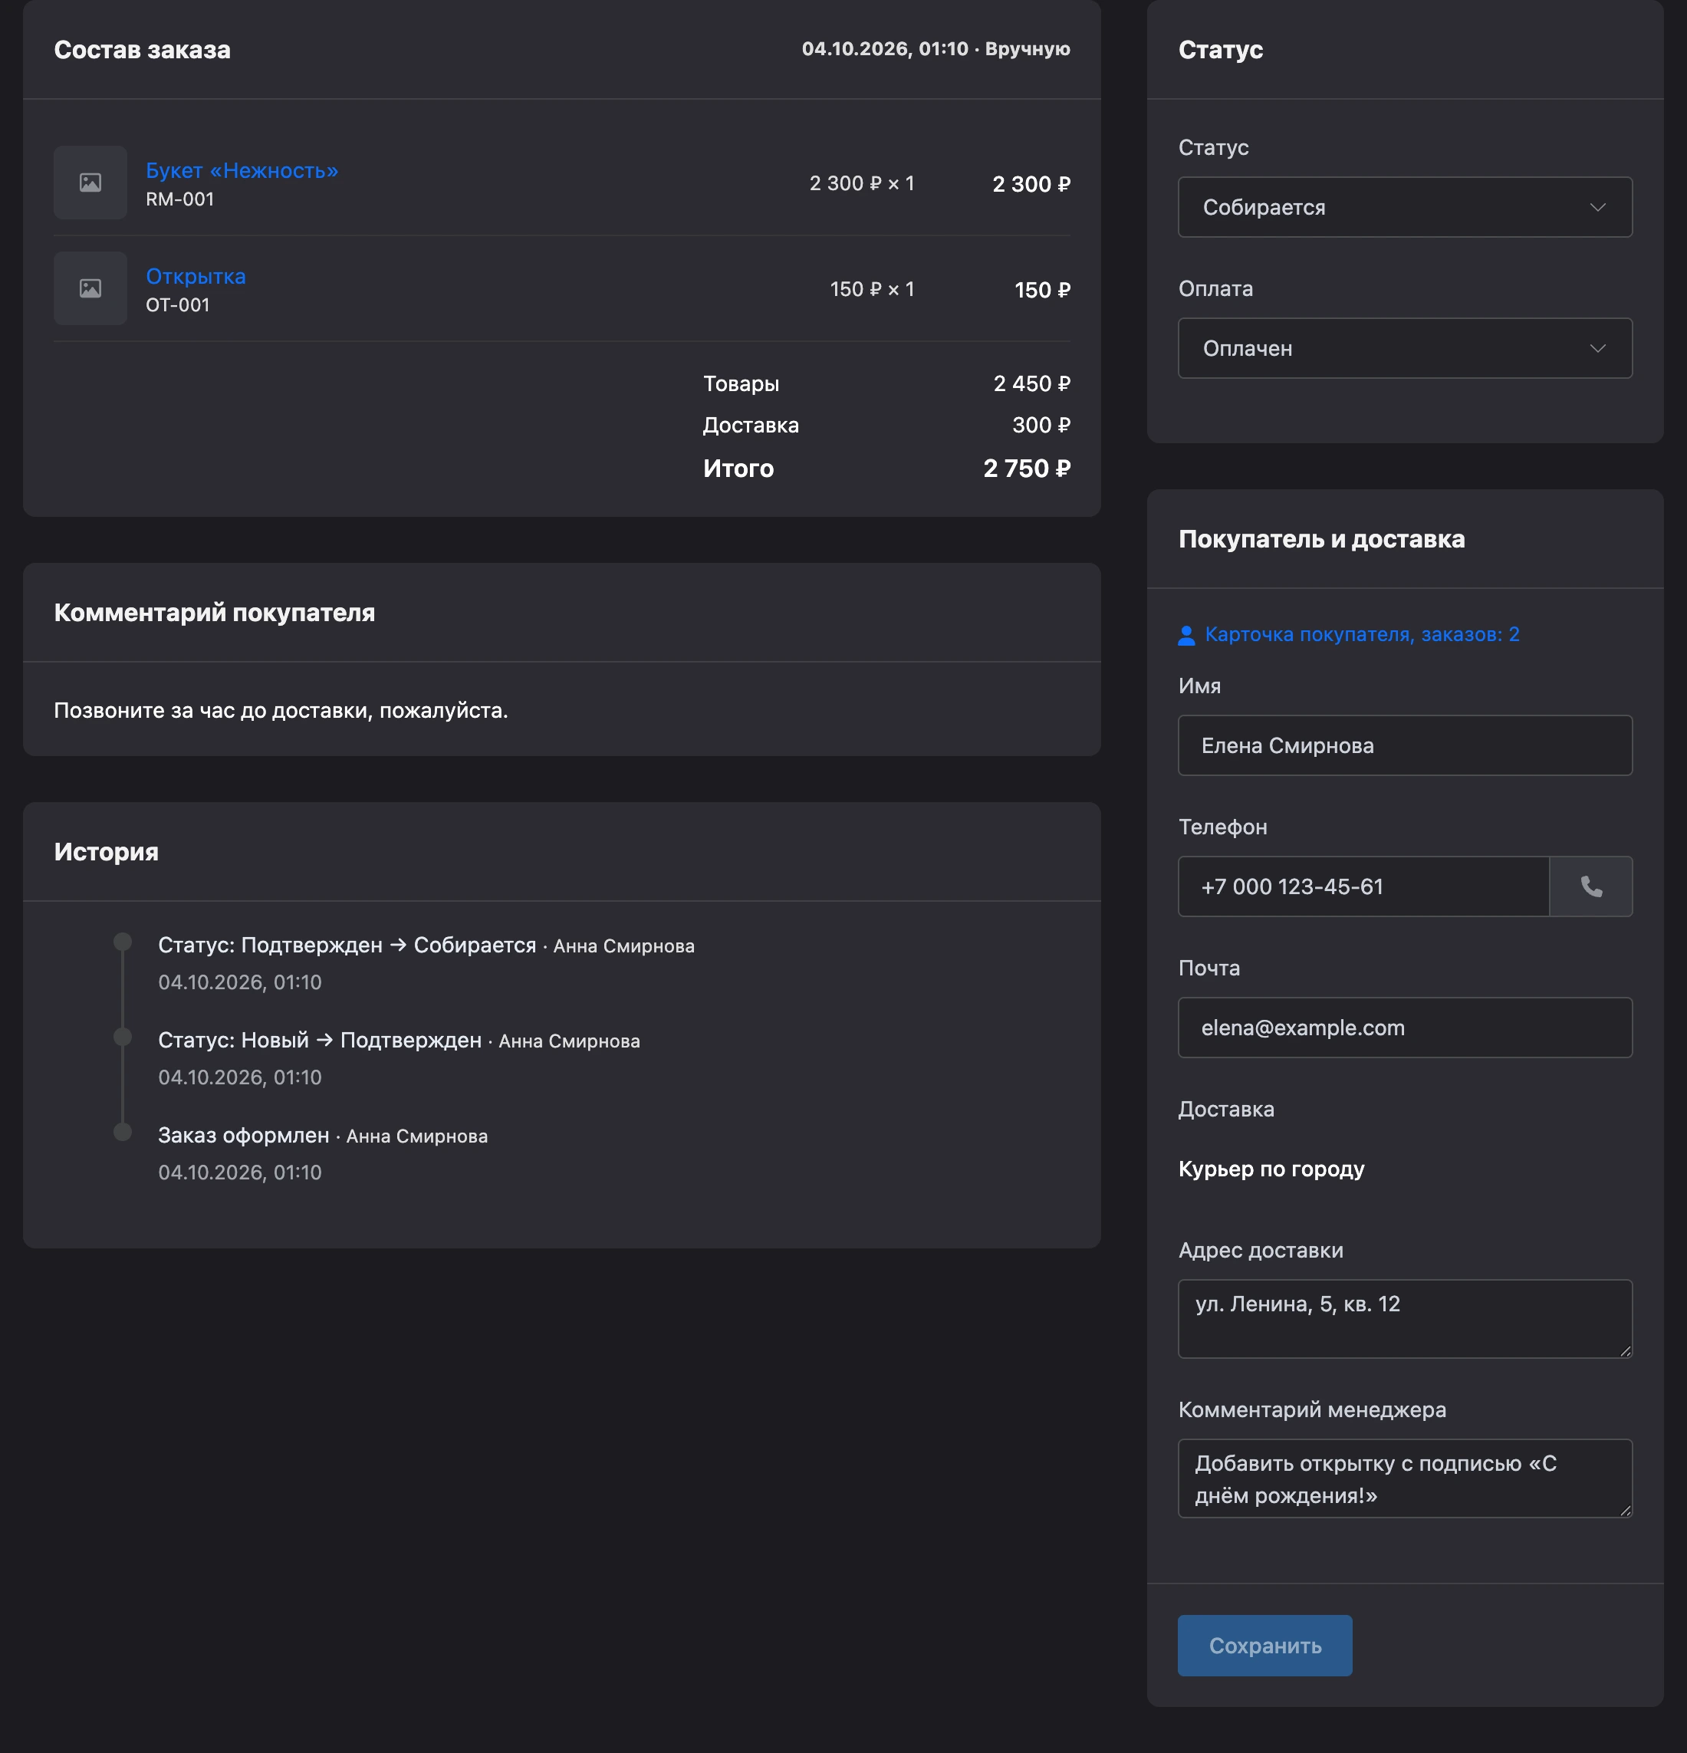Click the history marker for Подтвержден → Собирается
1687x1753 pixels.
coord(123,942)
